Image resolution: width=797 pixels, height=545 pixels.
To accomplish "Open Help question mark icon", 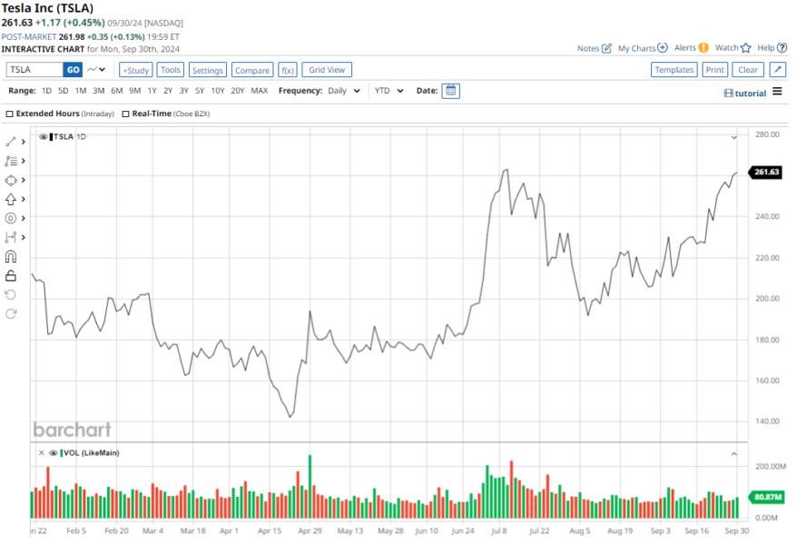I will coord(782,48).
